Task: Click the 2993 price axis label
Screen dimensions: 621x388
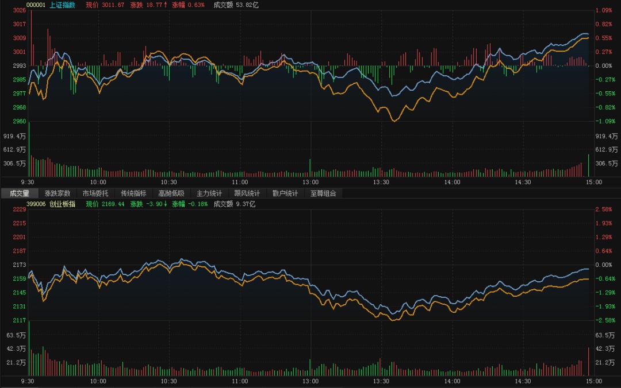Action: (x=20, y=65)
